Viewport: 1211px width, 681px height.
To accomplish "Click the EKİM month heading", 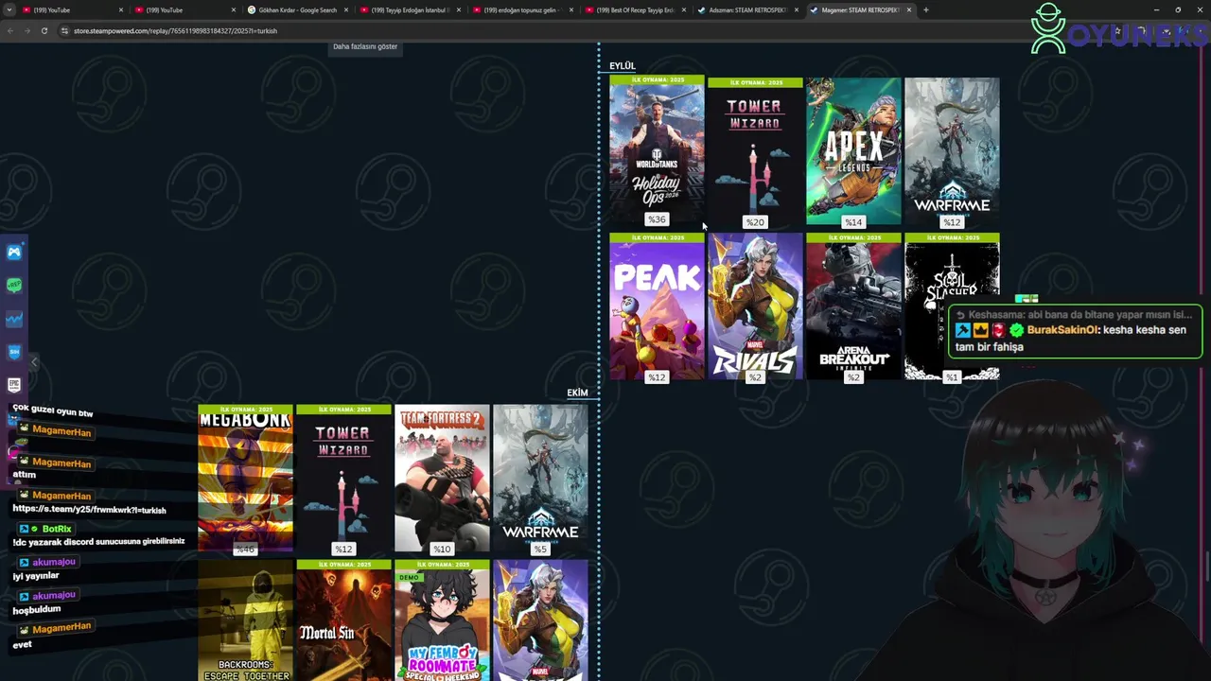I will (x=577, y=393).
